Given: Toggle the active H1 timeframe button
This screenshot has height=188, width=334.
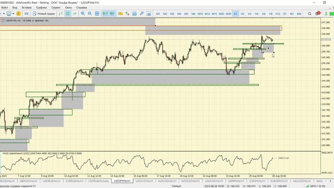Looking at the screenshot, I should coord(235,14).
